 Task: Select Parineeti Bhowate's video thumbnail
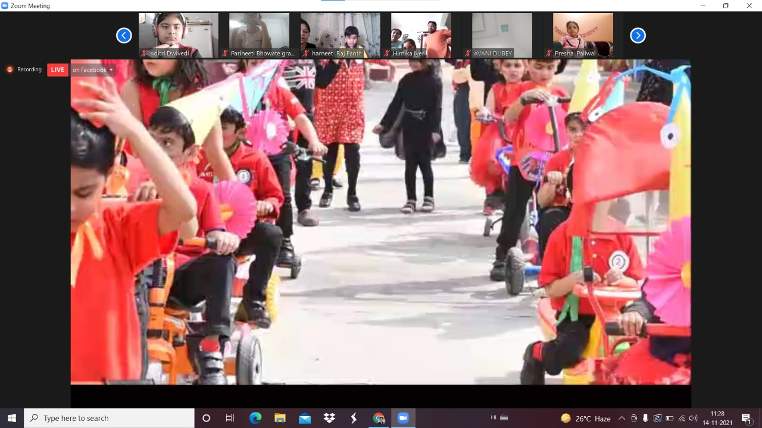point(260,35)
